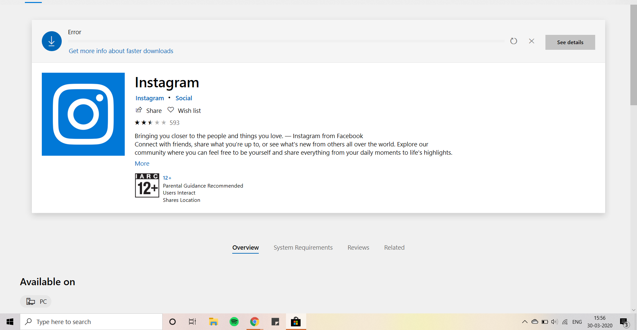The width and height of the screenshot is (637, 330).
Task: Switch to the Related tab
Action: point(394,248)
